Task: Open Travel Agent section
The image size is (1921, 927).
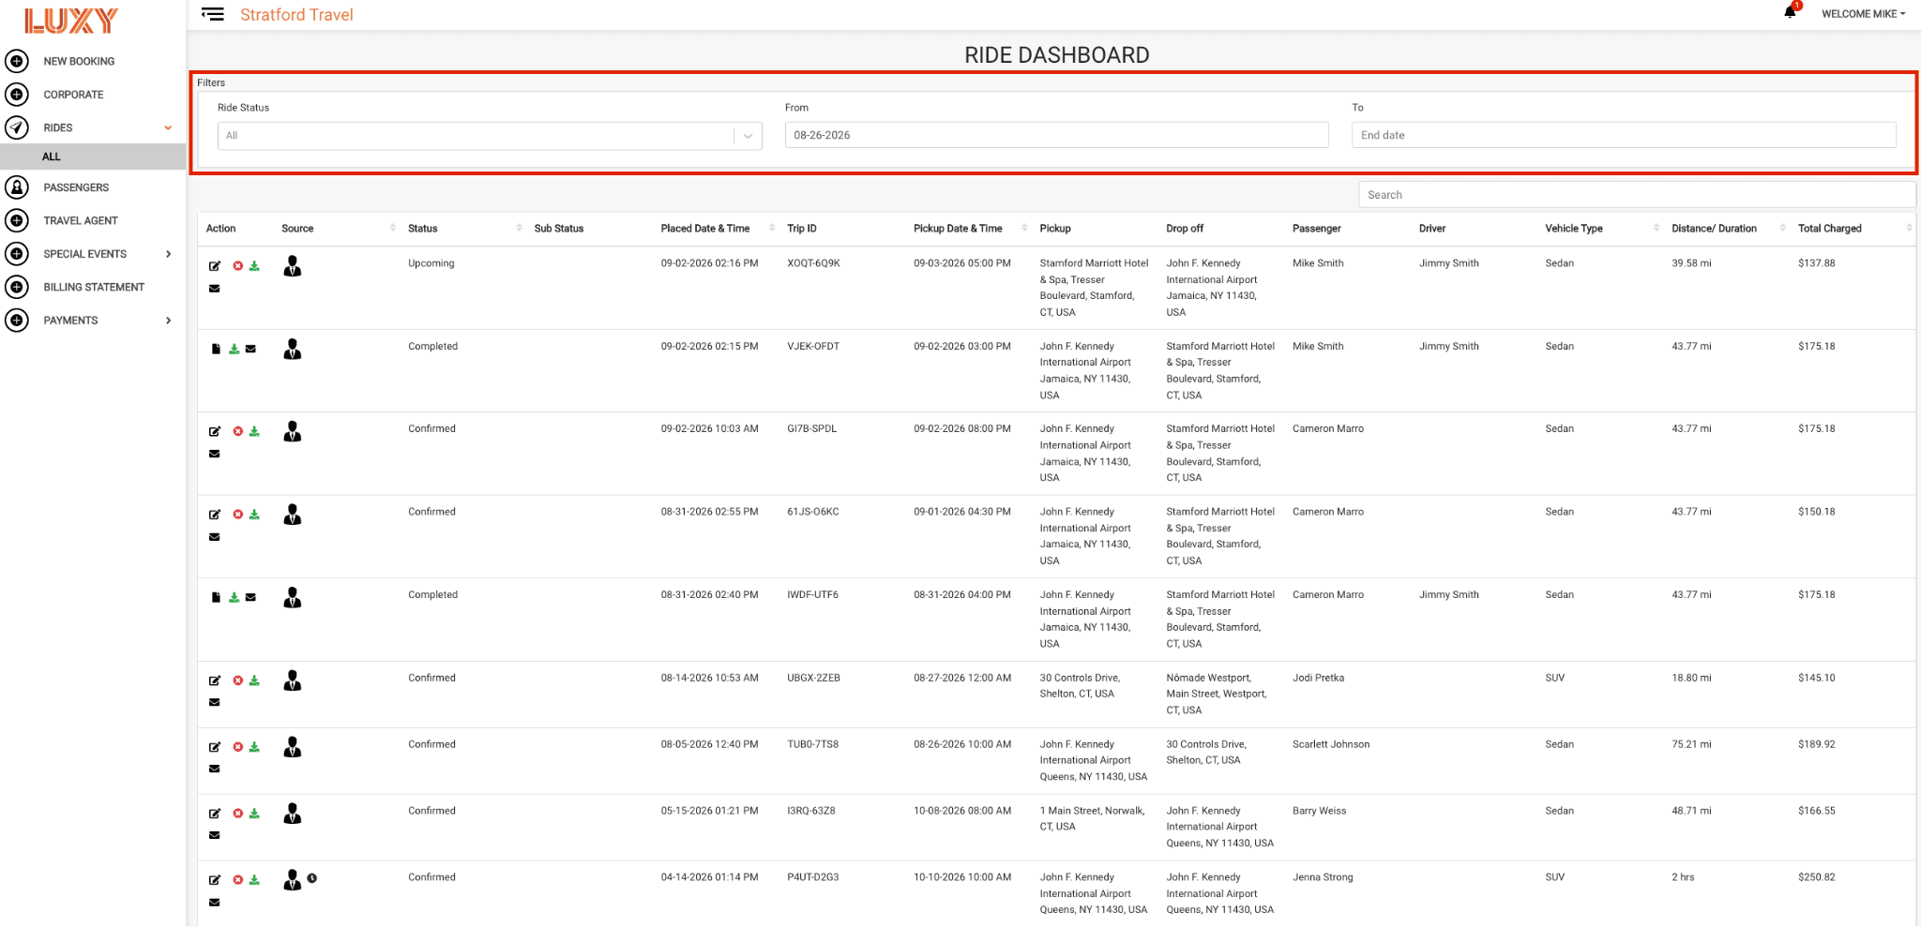Action: [81, 221]
